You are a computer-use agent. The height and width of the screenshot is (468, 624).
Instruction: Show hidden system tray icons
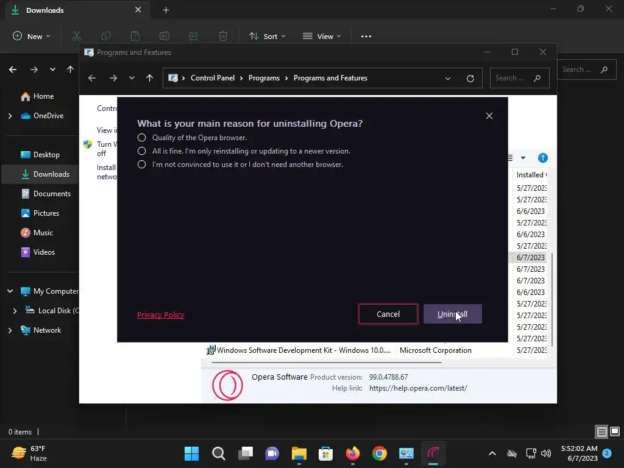[492, 453]
